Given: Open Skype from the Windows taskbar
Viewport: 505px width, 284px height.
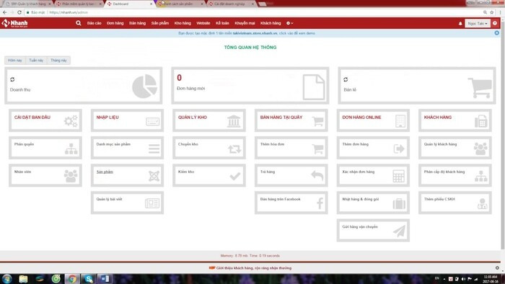Looking at the screenshot, I should coord(88,279).
